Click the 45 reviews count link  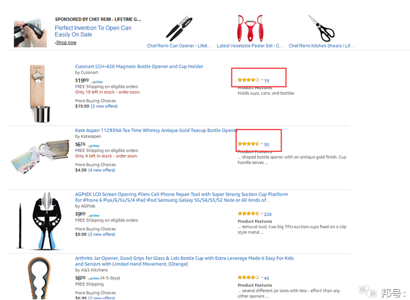(x=266, y=278)
